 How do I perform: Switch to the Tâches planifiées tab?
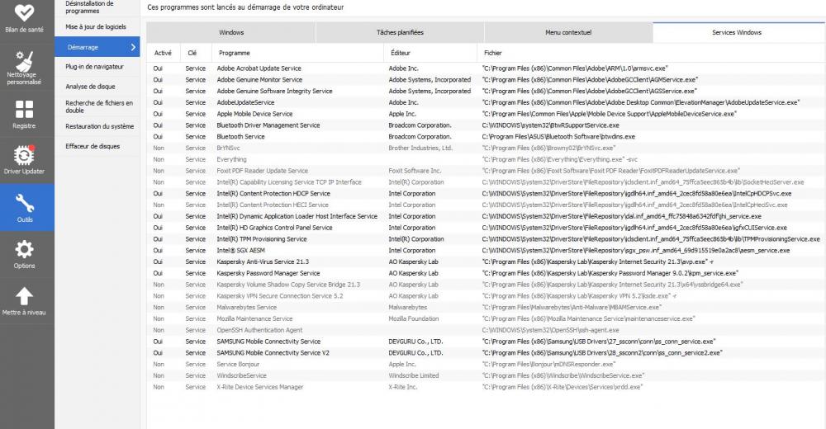[x=400, y=32]
